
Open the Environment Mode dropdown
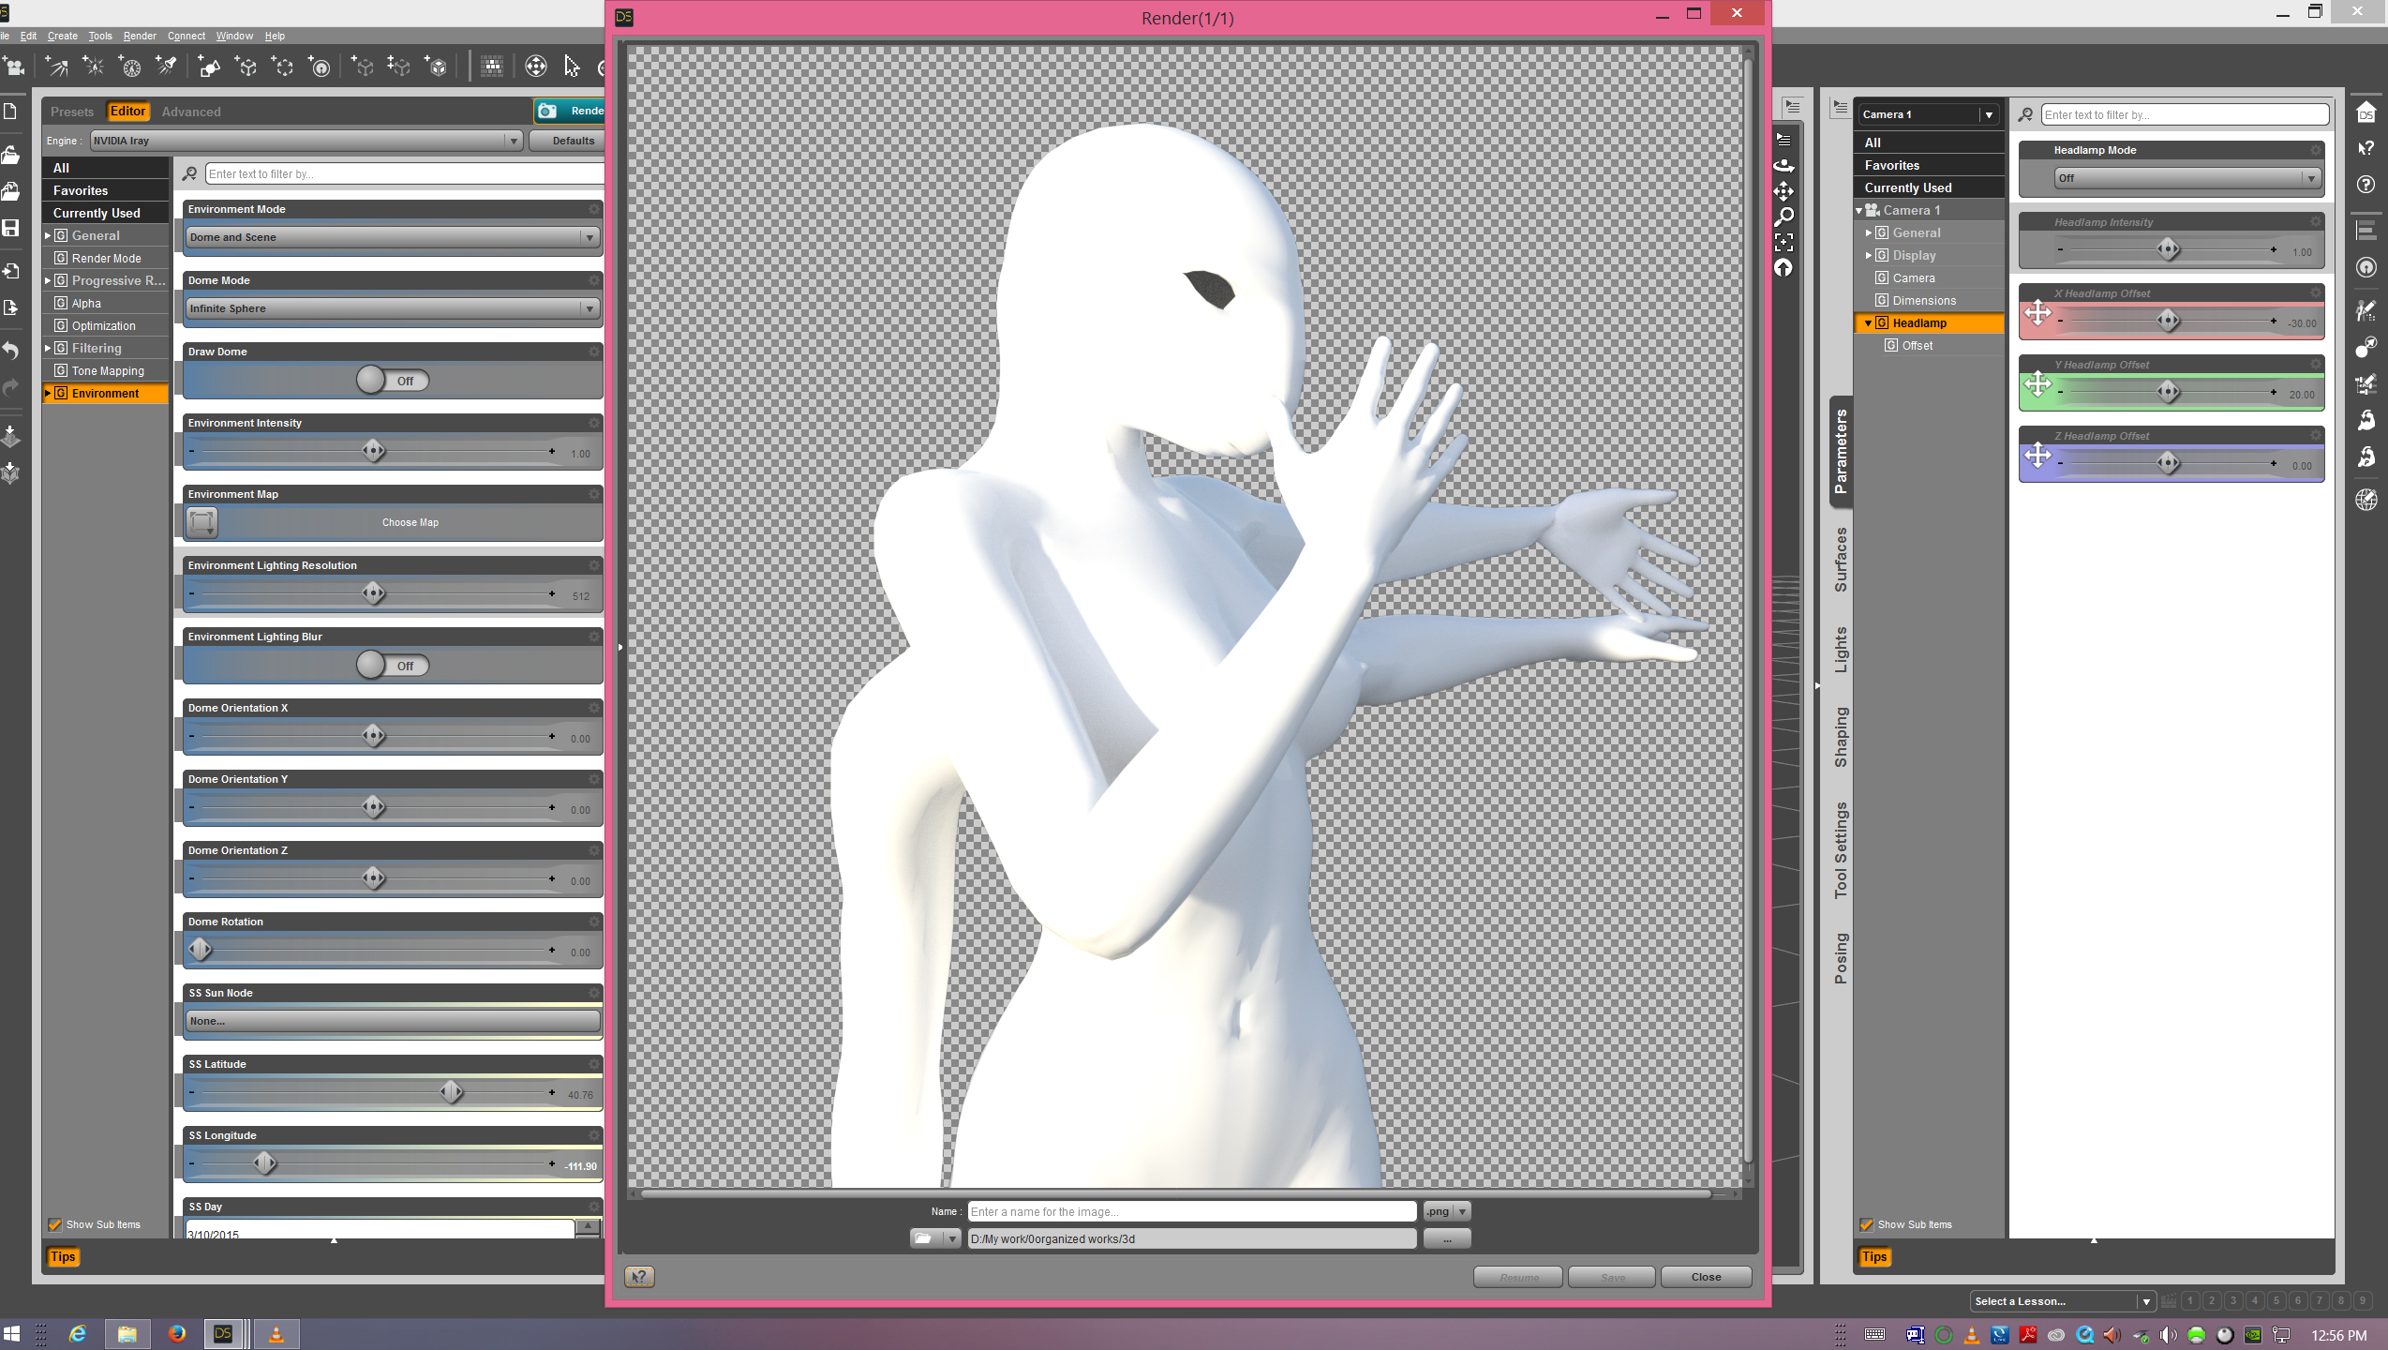(x=392, y=237)
